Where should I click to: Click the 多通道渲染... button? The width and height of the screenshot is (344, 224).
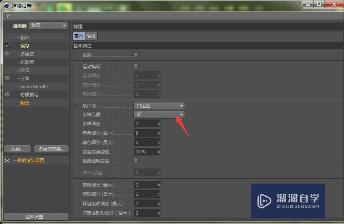point(51,149)
